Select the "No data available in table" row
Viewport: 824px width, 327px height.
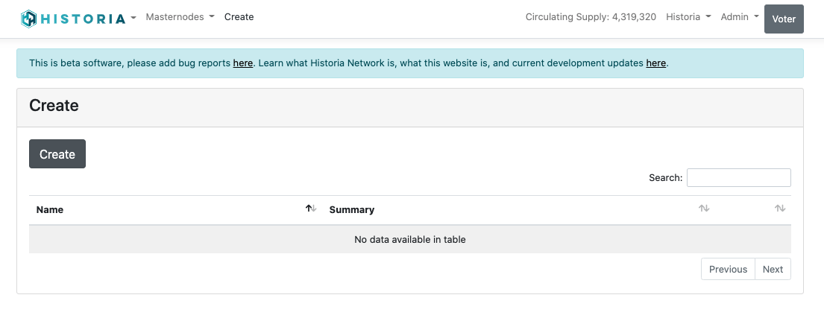point(409,239)
